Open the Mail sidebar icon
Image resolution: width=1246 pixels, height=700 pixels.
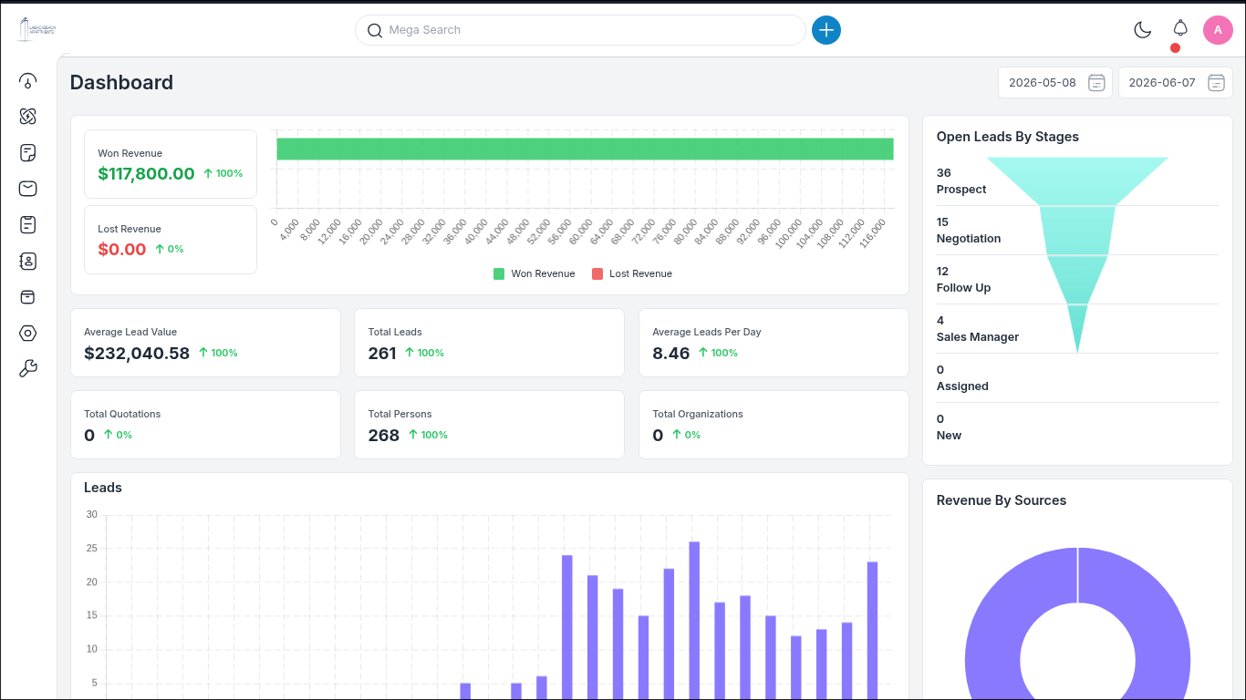[28, 189]
